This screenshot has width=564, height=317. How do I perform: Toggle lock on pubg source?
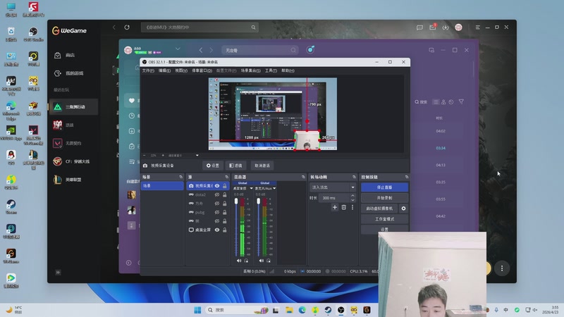tap(225, 212)
